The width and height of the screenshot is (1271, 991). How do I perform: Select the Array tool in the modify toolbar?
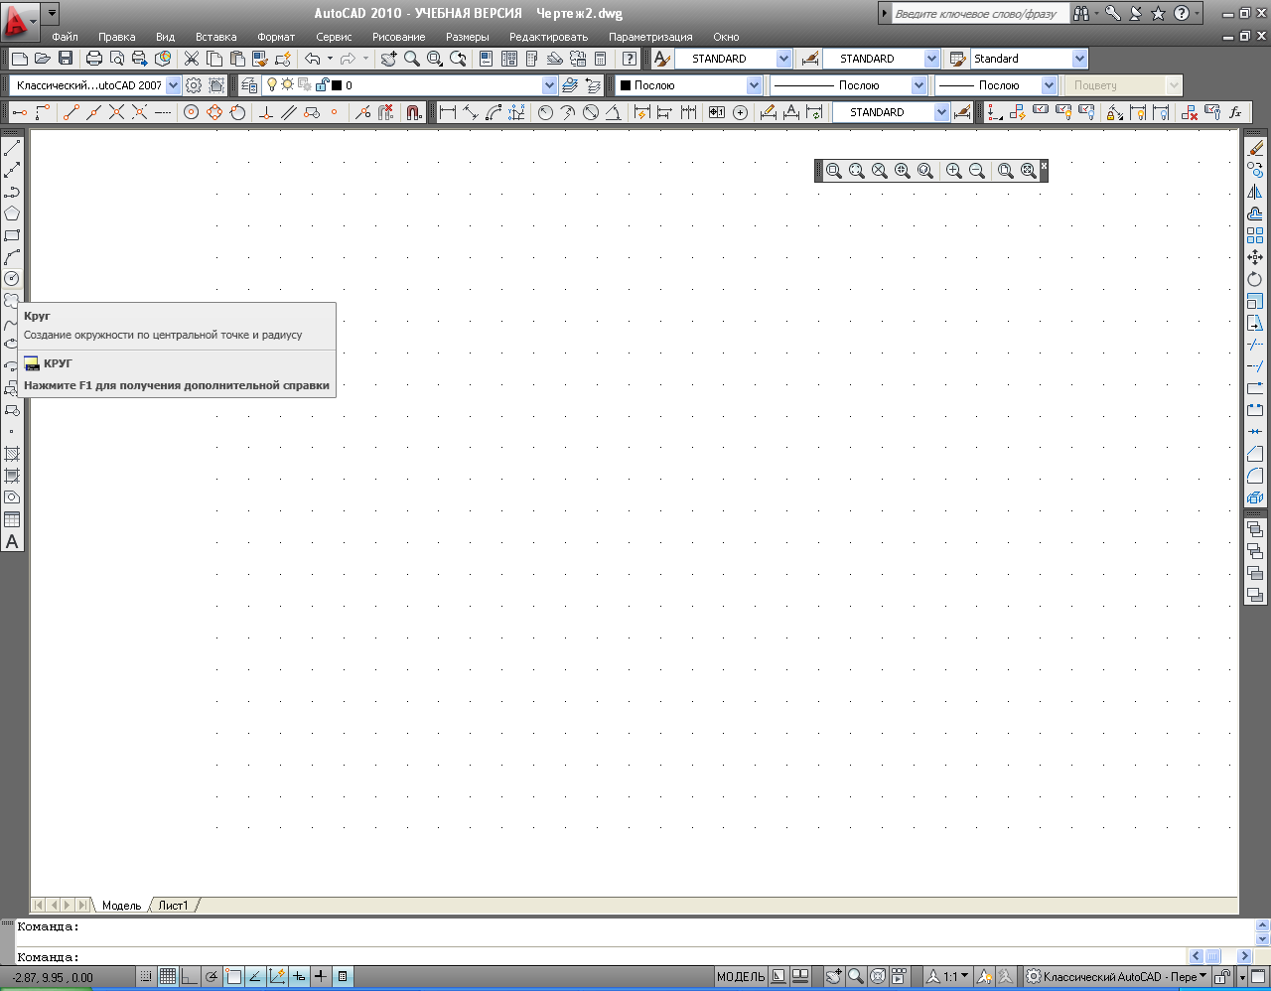click(1255, 235)
